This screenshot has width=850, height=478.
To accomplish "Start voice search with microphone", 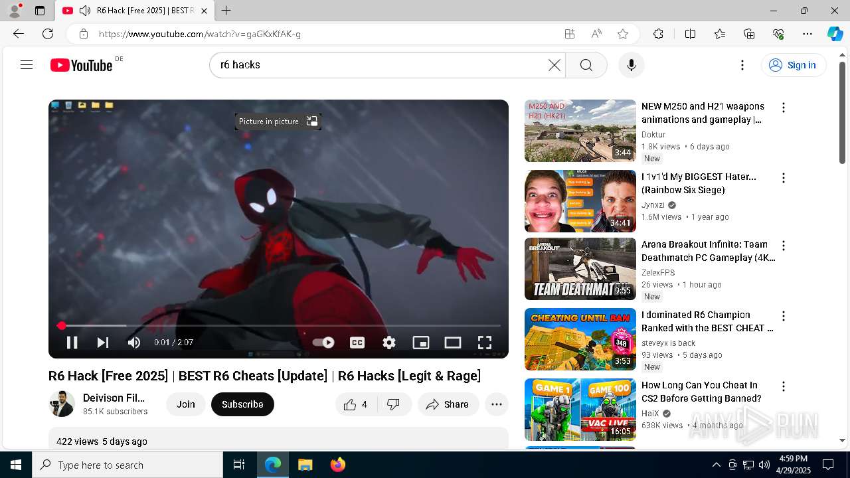I will tap(631, 65).
